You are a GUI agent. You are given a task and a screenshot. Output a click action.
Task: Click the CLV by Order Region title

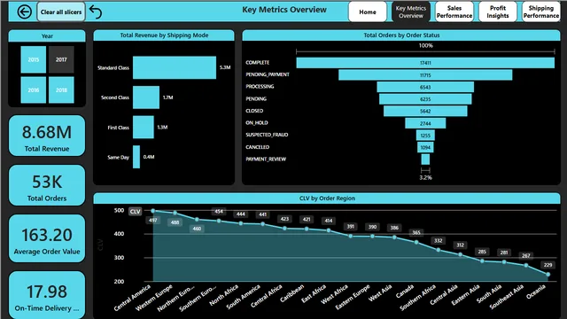327,198
